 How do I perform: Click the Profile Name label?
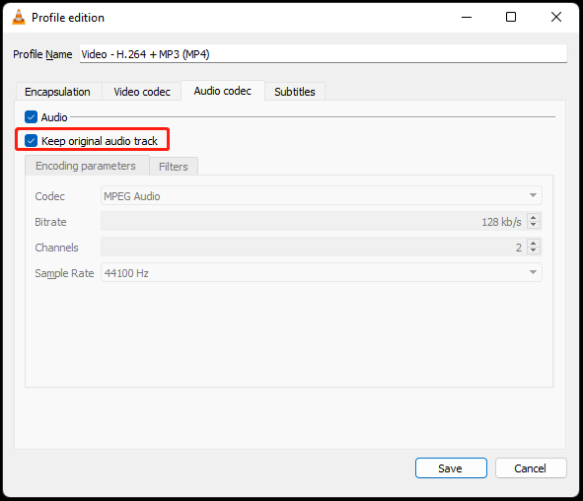pyautogui.click(x=42, y=54)
